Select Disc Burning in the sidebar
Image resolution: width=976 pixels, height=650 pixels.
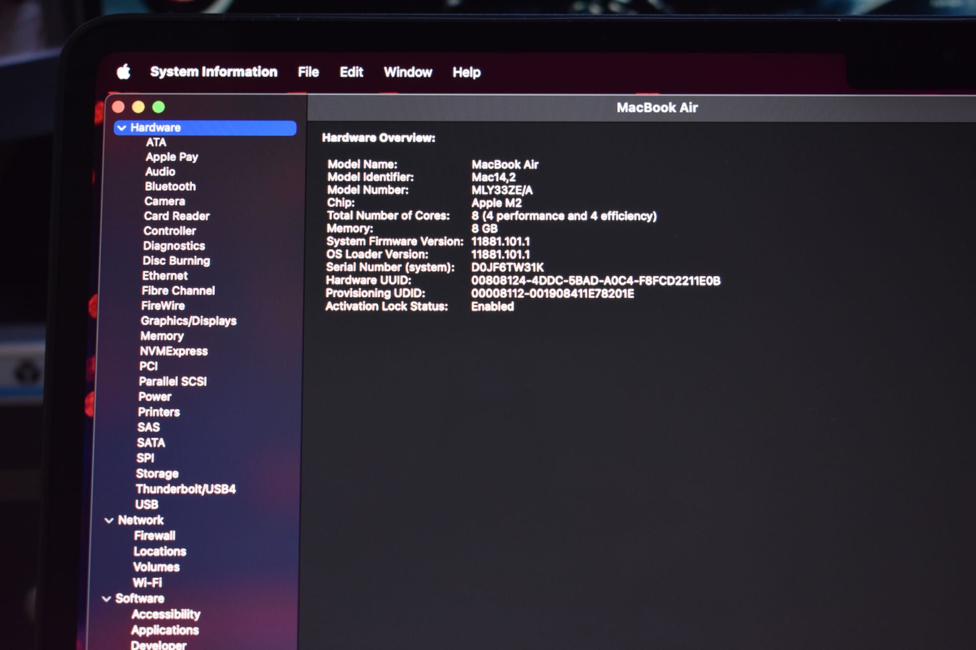[x=176, y=261]
